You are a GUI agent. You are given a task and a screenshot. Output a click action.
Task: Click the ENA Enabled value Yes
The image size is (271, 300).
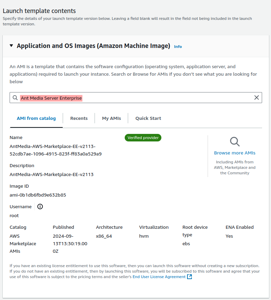coord(229,236)
